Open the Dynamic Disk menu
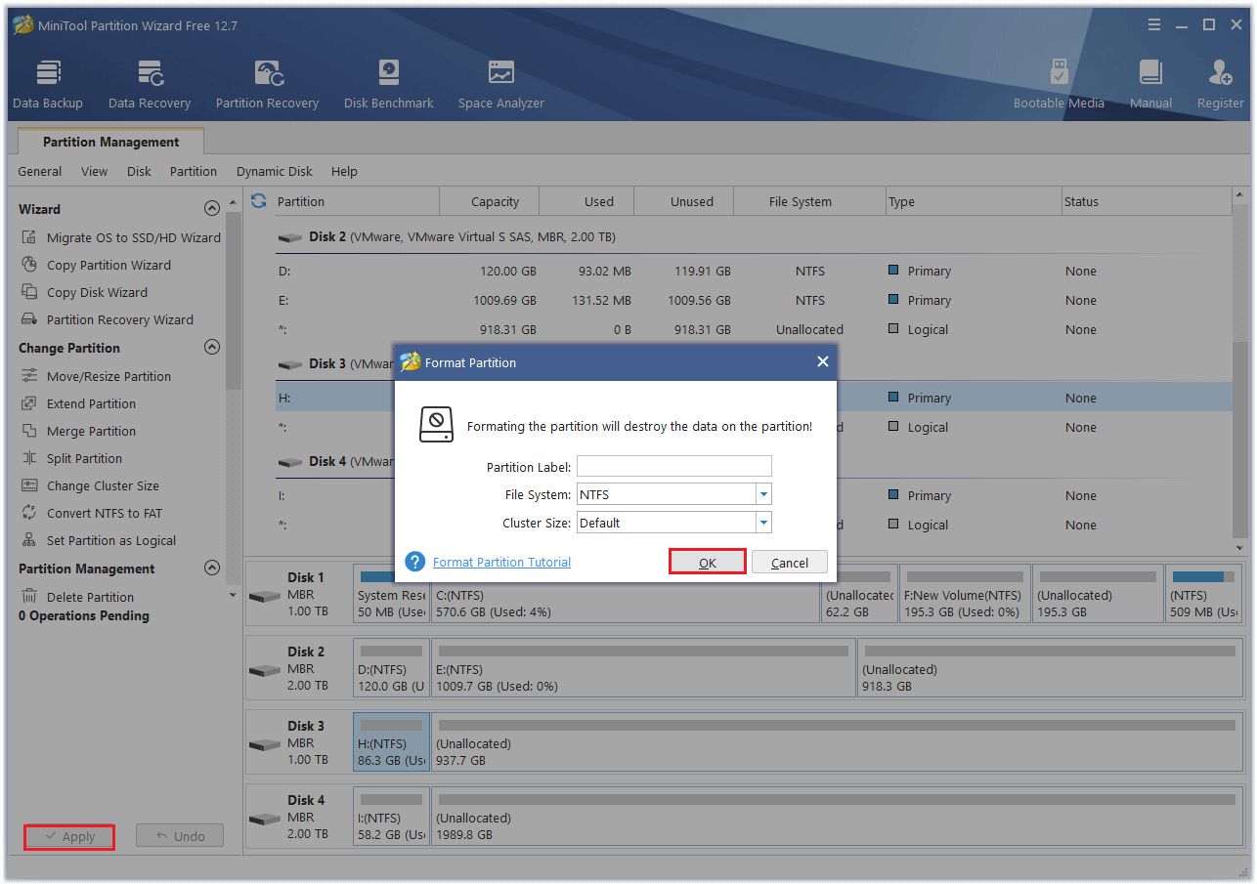The width and height of the screenshot is (1257, 884). (275, 171)
